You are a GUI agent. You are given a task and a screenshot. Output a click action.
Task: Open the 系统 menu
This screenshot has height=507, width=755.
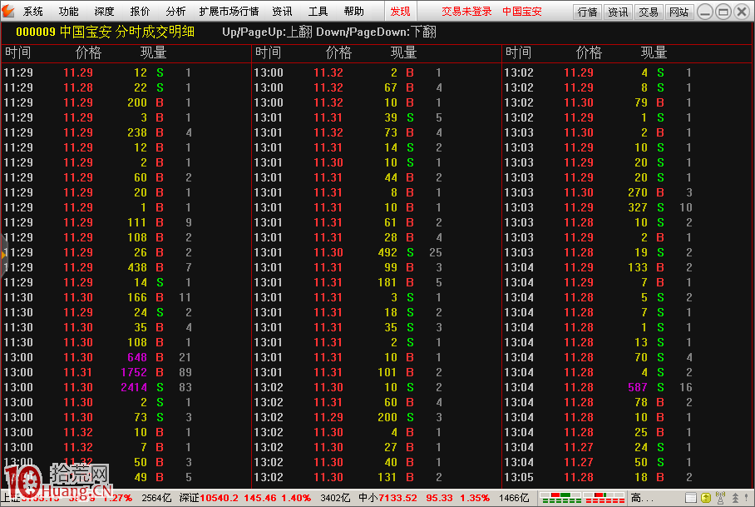[32, 12]
